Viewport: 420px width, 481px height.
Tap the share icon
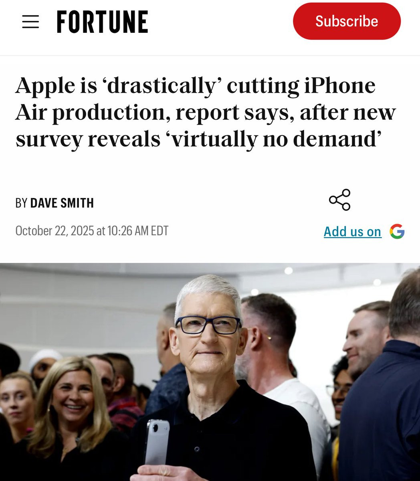(x=339, y=200)
